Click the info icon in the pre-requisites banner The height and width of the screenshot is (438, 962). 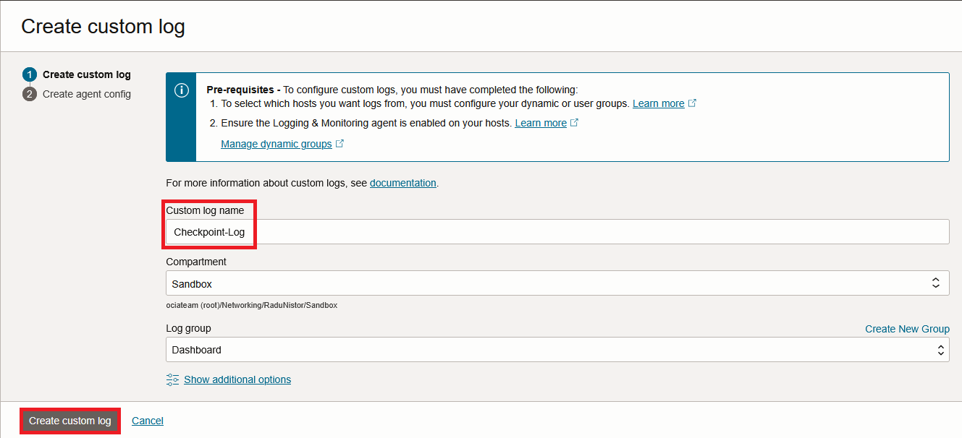182,90
